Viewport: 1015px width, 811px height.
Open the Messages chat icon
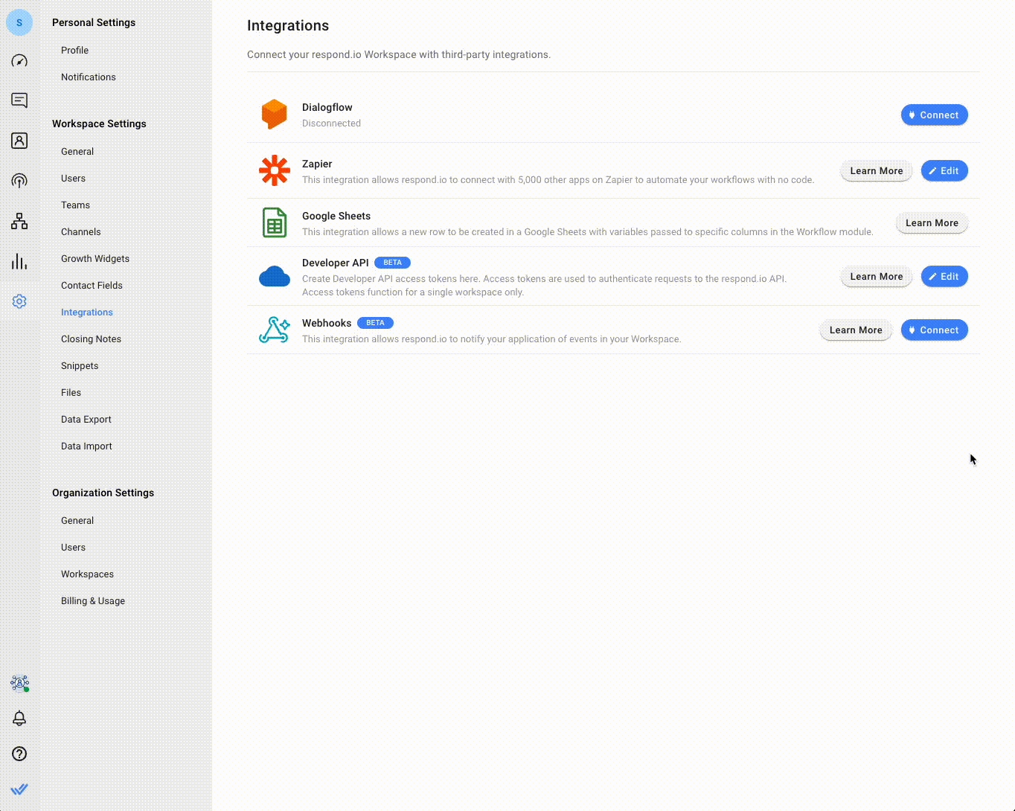click(x=19, y=100)
